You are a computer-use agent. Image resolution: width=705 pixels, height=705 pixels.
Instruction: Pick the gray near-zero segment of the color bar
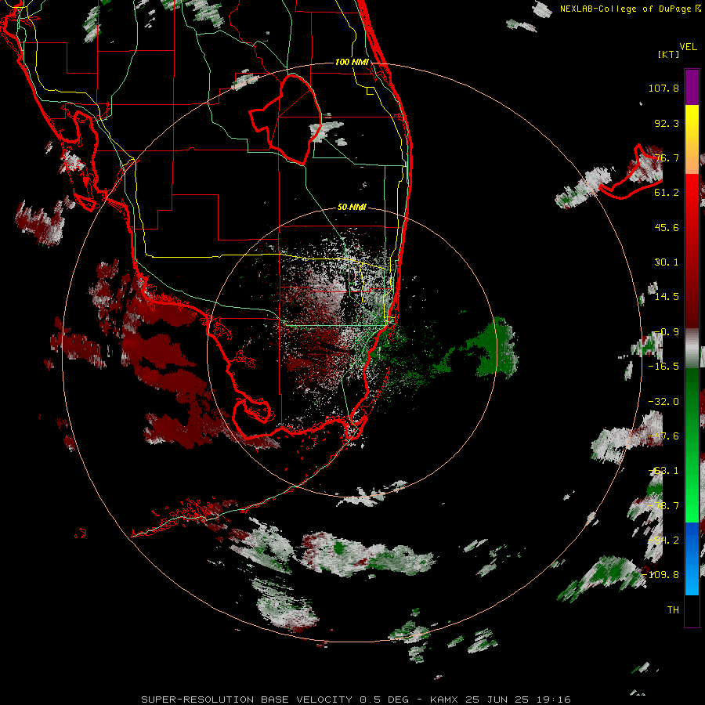coord(692,348)
